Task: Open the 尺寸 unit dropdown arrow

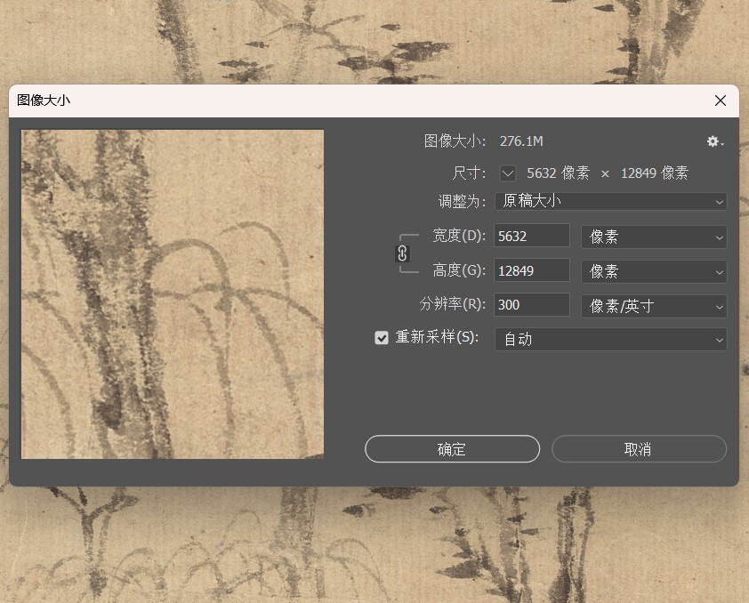Action: pyautogui.click(x=508, y=173)
